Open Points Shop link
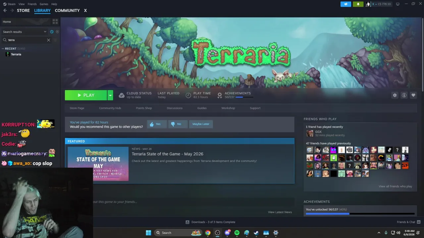424x238 pixels. (x=144, y=108)
